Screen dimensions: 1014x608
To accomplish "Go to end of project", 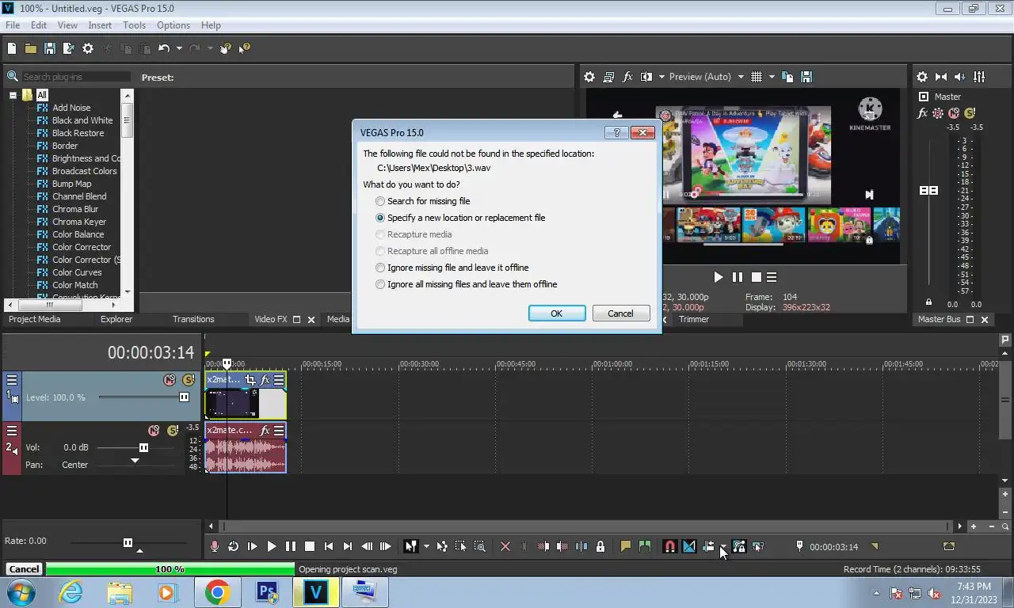I will [x=348, y=546].
